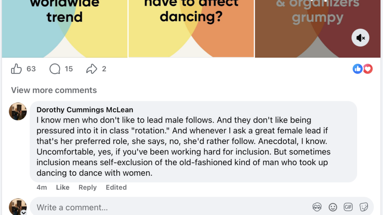Click the share arrow icon
383x215 pixels.
(92, 69)
